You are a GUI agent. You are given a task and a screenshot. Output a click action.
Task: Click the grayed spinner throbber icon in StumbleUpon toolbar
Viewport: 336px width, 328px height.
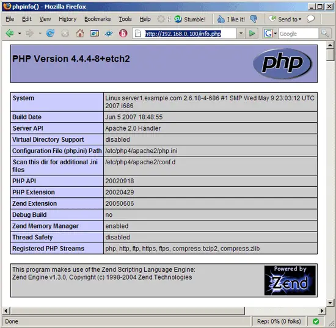161,19
